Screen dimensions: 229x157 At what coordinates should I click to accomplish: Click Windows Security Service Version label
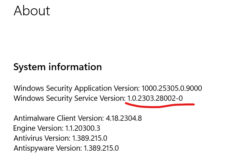(x=70, y=98)
